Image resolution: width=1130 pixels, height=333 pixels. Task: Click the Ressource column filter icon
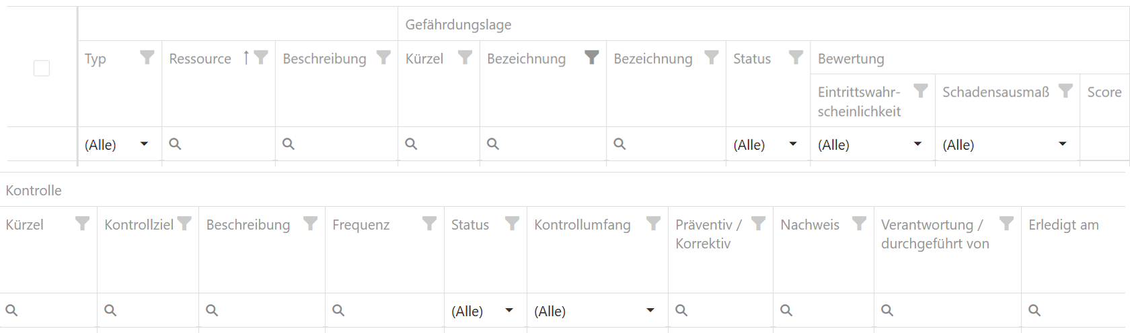[261, 58]
